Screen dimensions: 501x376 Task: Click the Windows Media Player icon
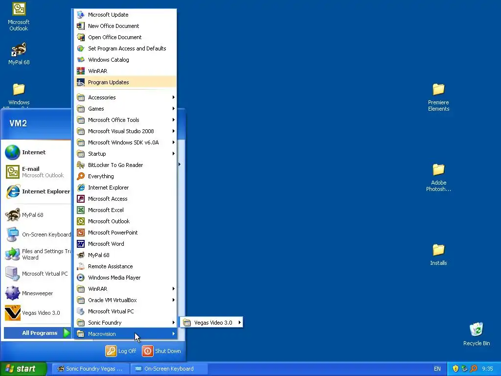tap(81, 278)
